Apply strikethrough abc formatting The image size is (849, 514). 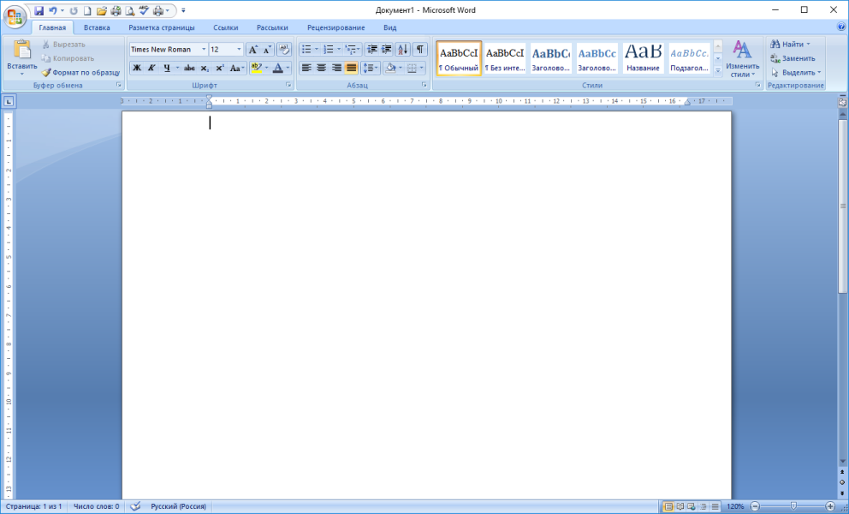click(189, 68)
